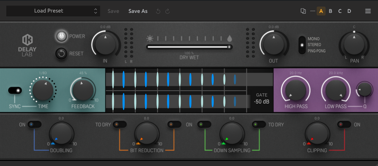Click the 45 % feedback value
This screenshot has height=166, width=378.
[83, 73]
